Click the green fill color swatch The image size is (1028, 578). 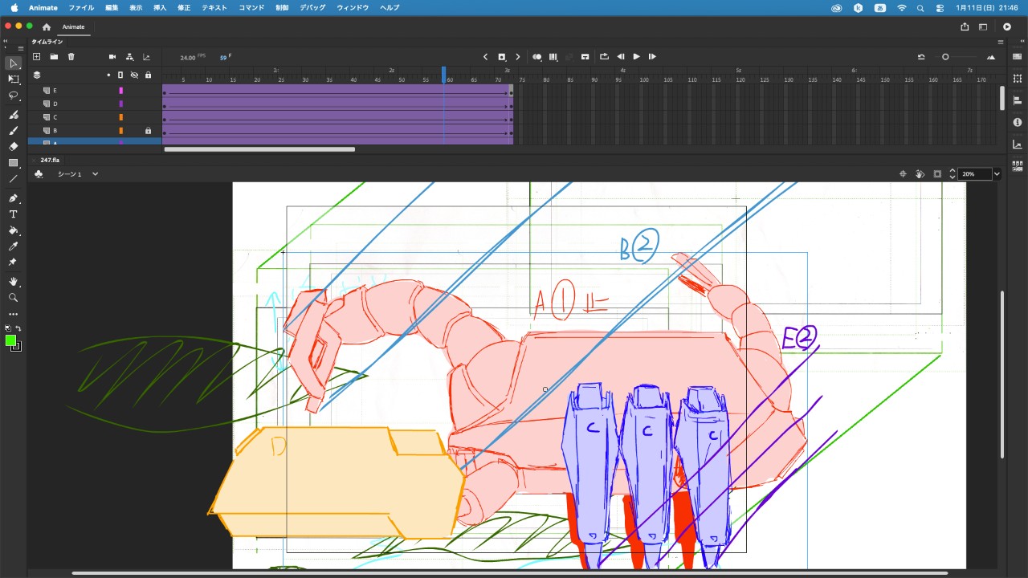pyautogui.click(x=10, y=340)
